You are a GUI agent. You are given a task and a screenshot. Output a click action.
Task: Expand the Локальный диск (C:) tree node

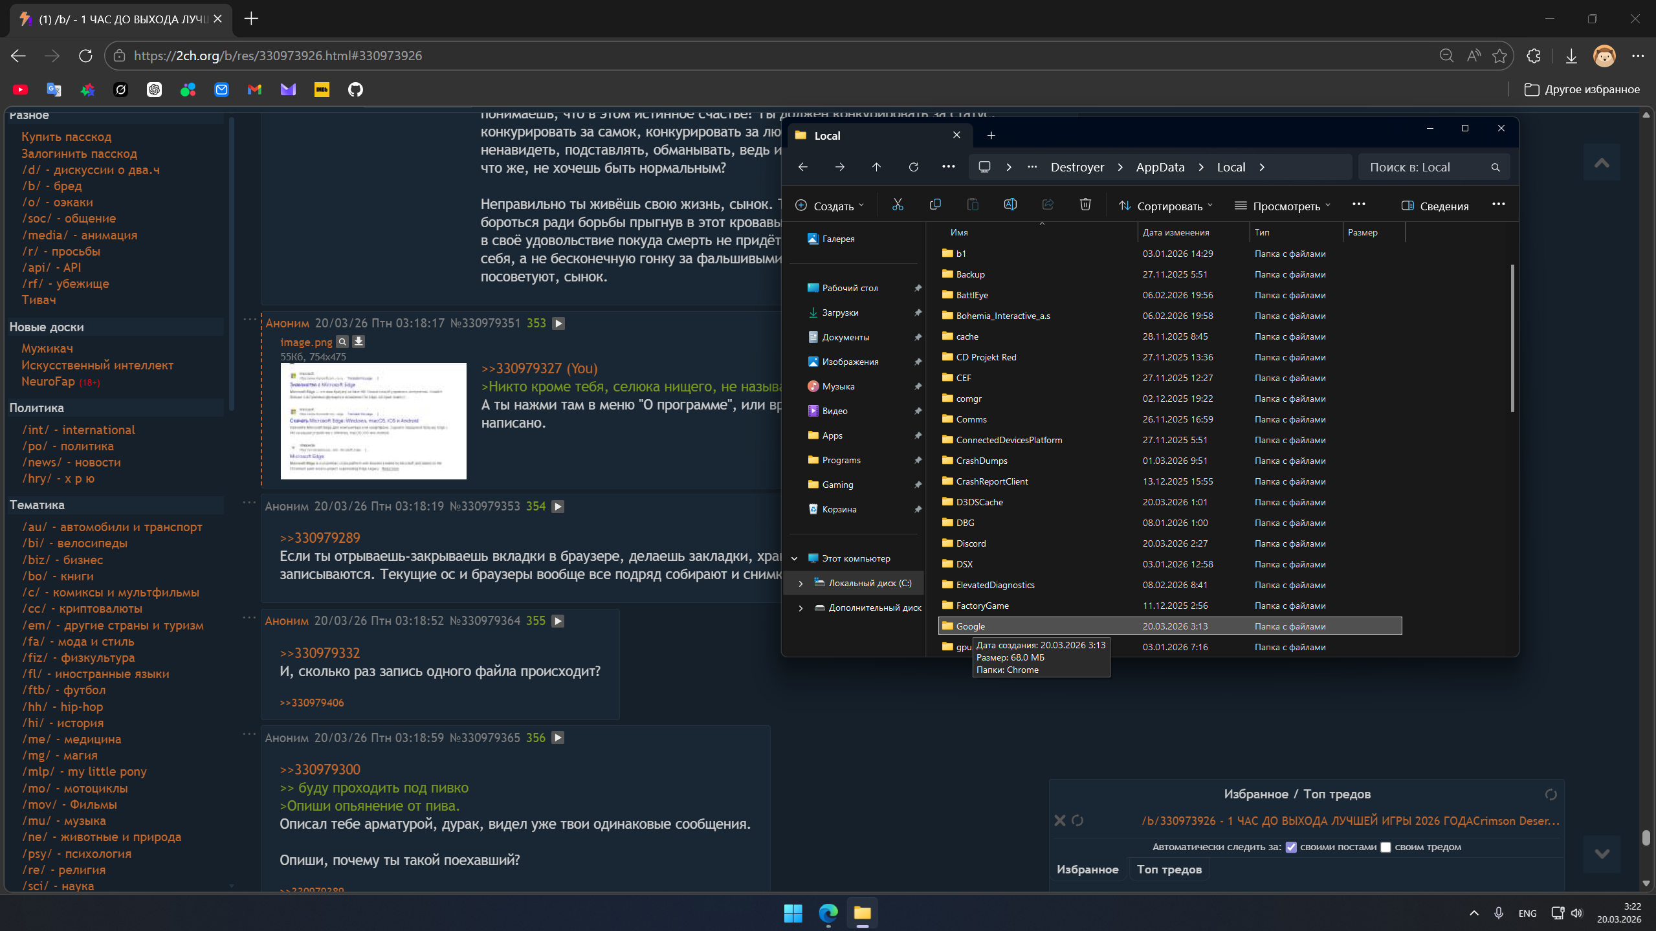click(x=800, y=584)
